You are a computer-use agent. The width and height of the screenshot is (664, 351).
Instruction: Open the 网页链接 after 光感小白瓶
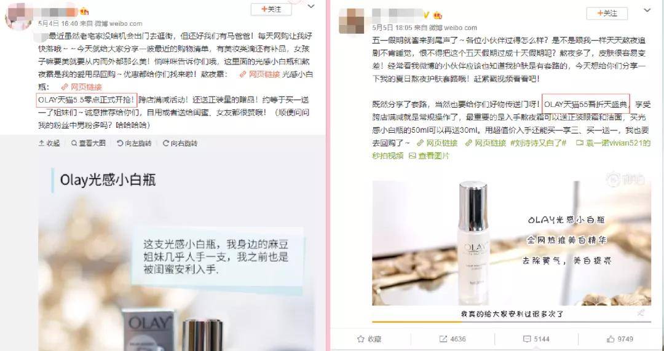(82, 87)
